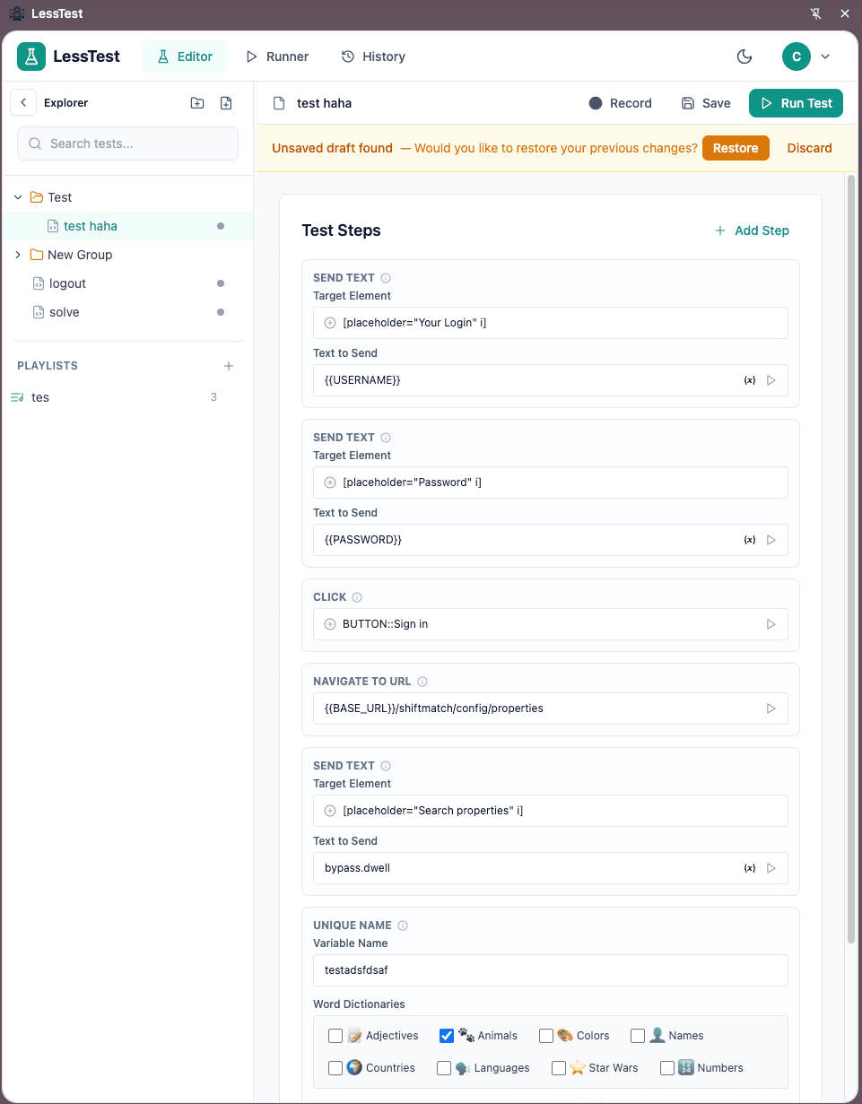
Task: Restore the unsaved draft
Action: tap(736, 147)
